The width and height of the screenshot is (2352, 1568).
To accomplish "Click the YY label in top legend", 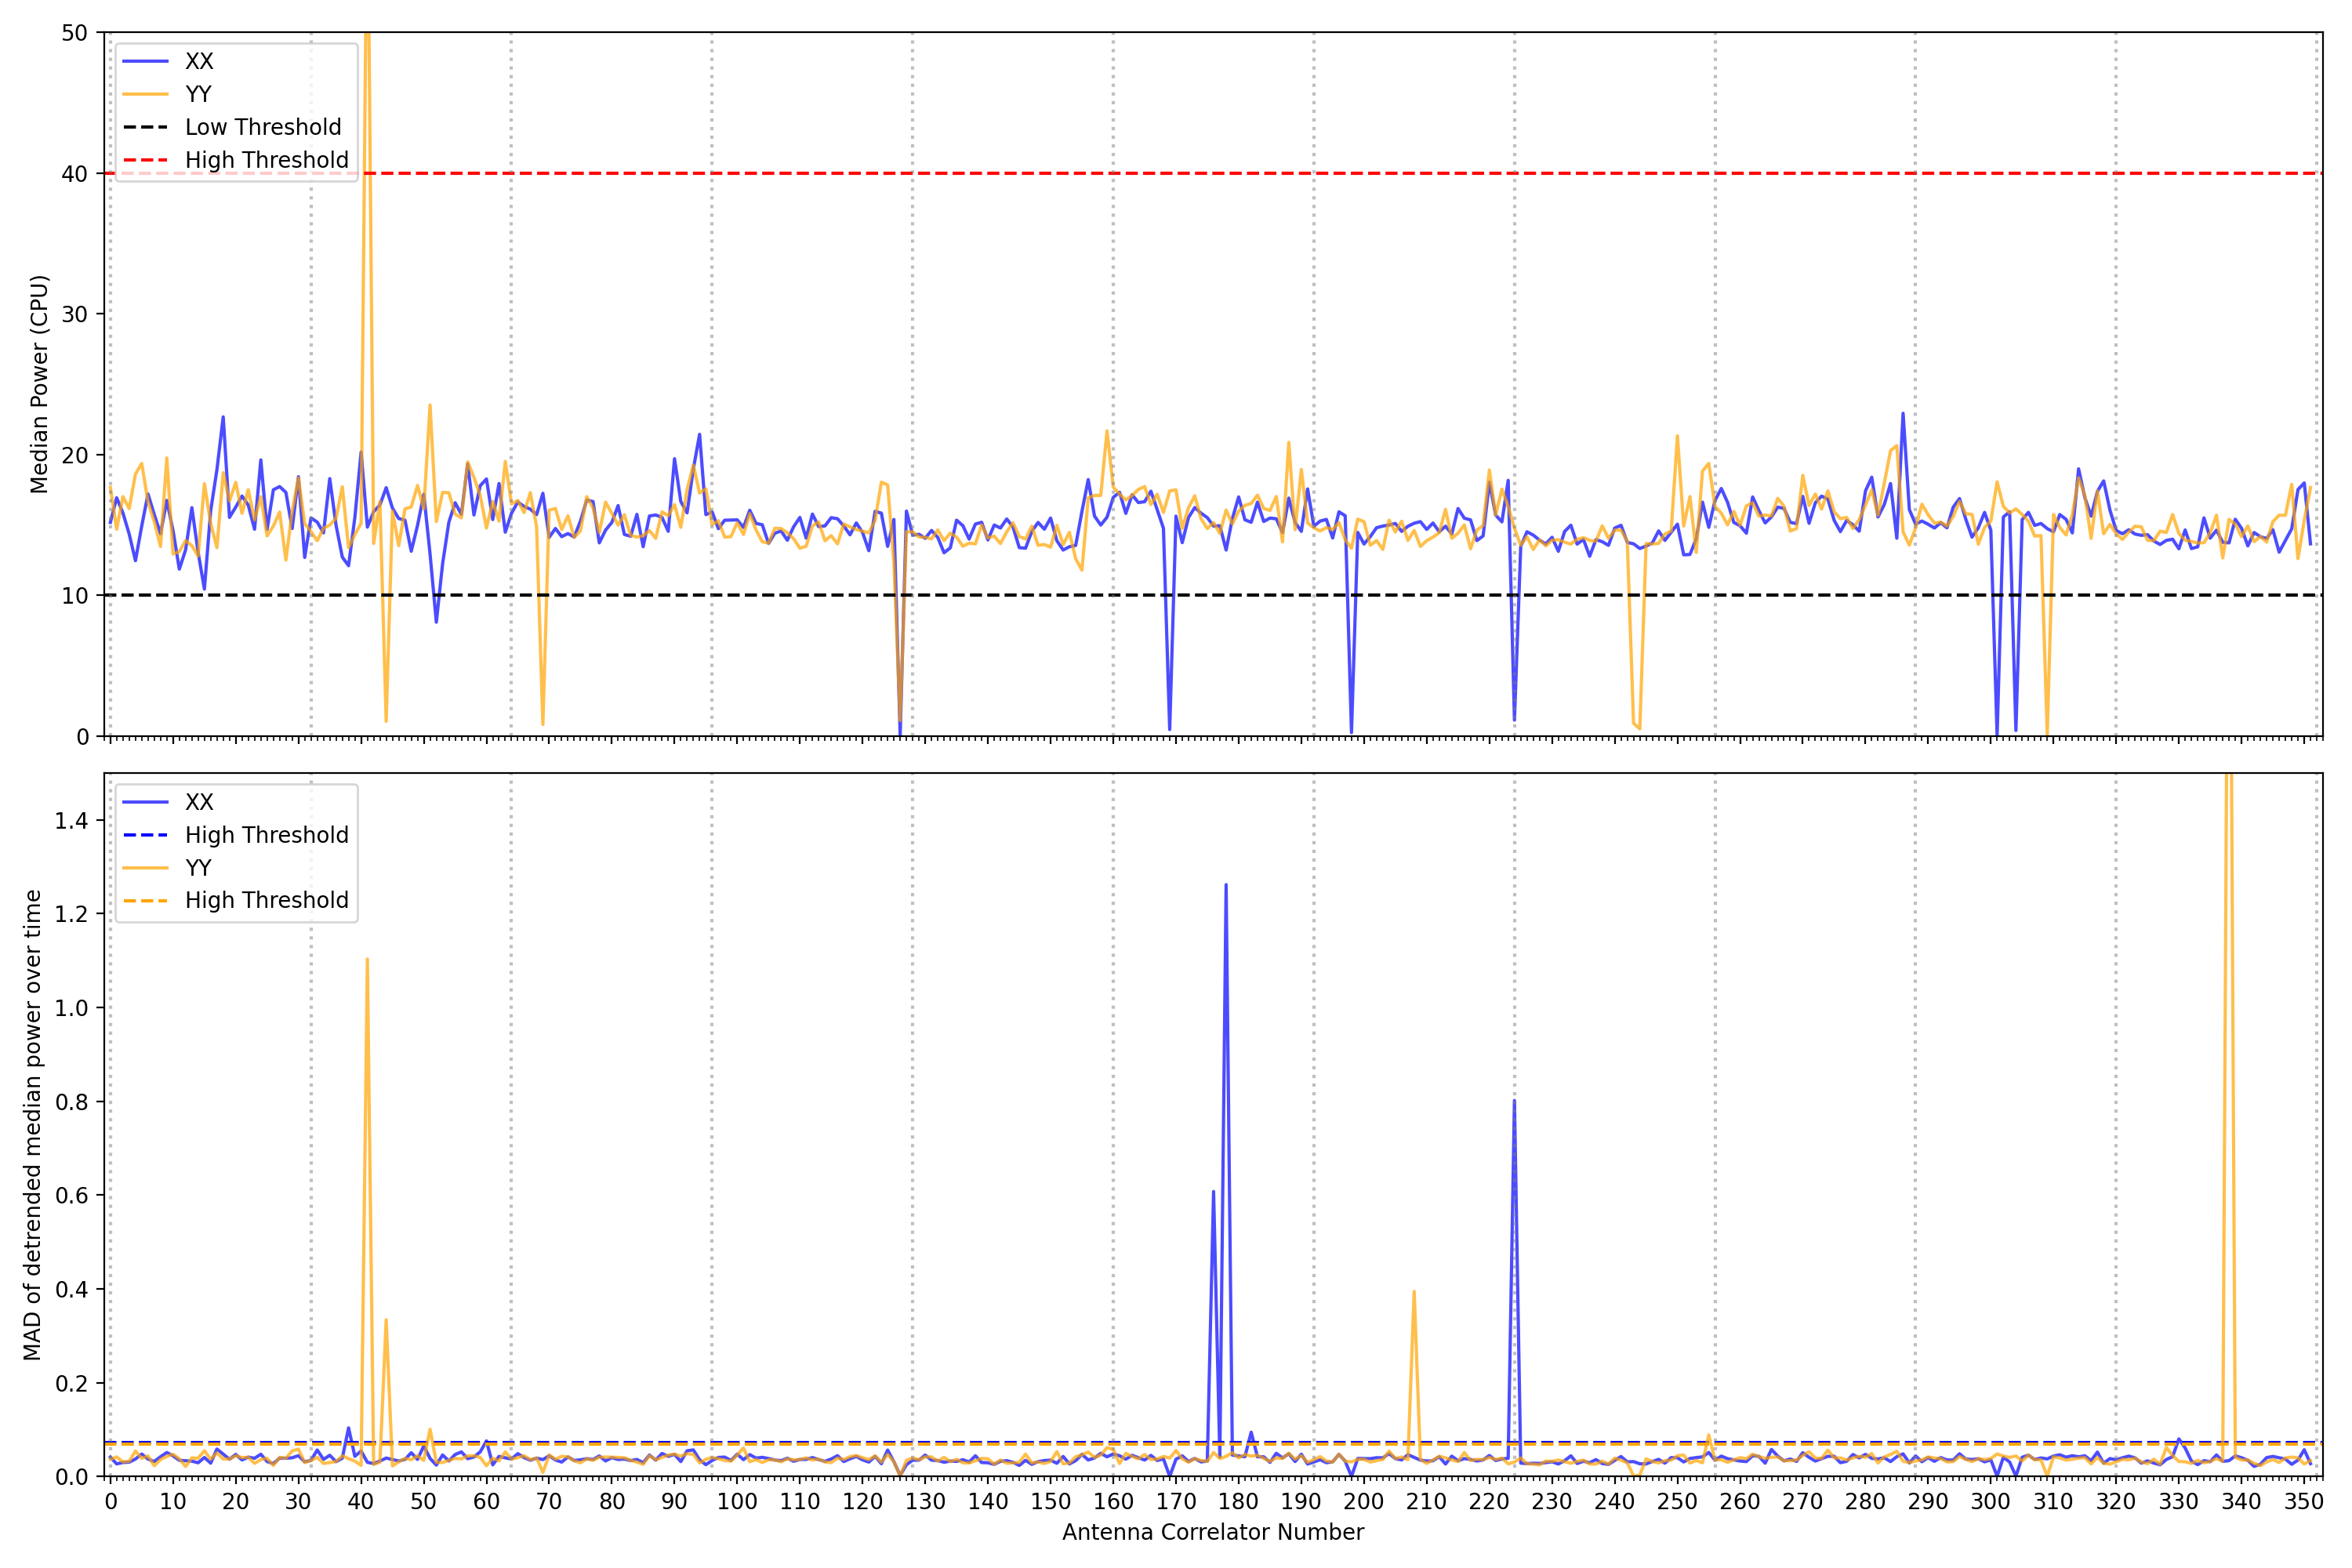I will (198, 94).
